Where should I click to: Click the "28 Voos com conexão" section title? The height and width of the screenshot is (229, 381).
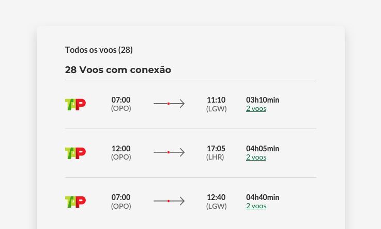pos(118,70)
